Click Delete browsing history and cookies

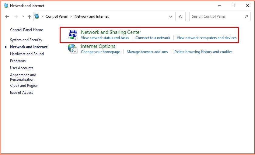pyautogui.click(x=203, y=52)
